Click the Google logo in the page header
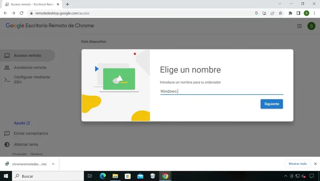Viewport: 320px width, 181px height. point(15,26)
